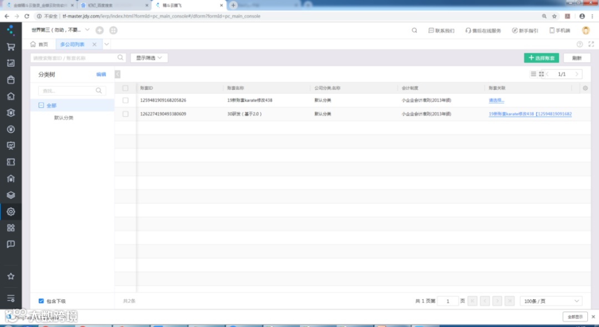Open the settings gear sidebar icon
This screenshot has height=327, width=599.
click(x=11, y=211)
